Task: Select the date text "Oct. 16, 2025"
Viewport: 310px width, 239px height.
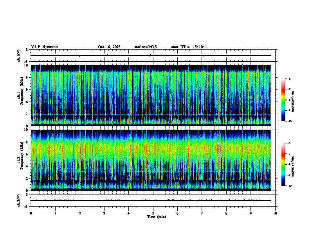Action: [x=109, y=47]
